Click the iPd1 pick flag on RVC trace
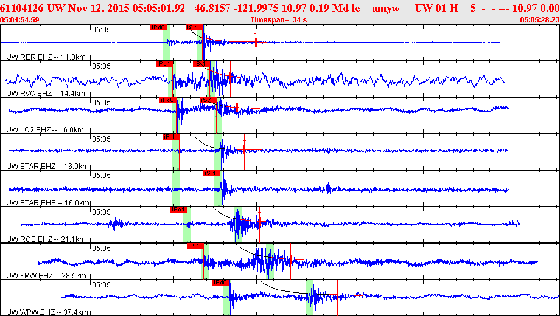 pyautogui.click(x=164, y=64)
